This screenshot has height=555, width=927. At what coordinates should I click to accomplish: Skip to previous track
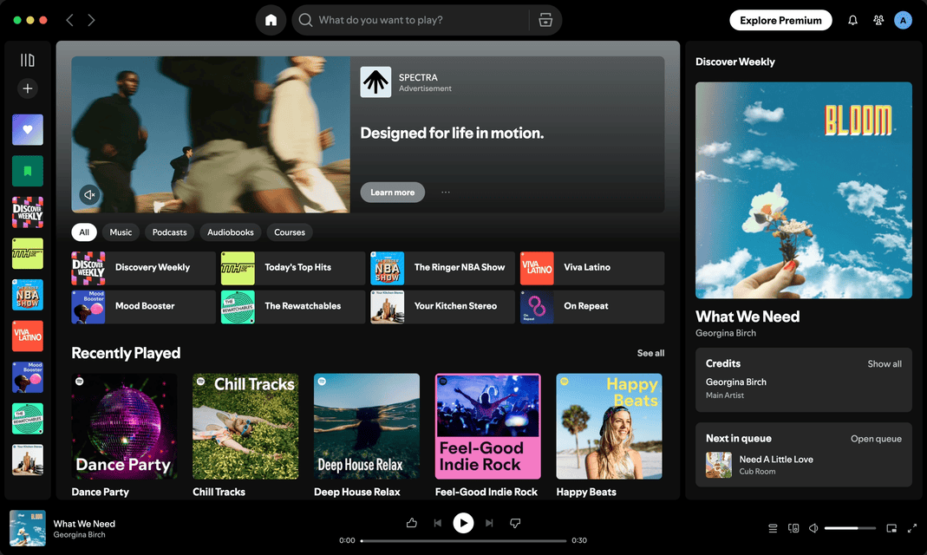pyautogui.click(x=438, y=523)
